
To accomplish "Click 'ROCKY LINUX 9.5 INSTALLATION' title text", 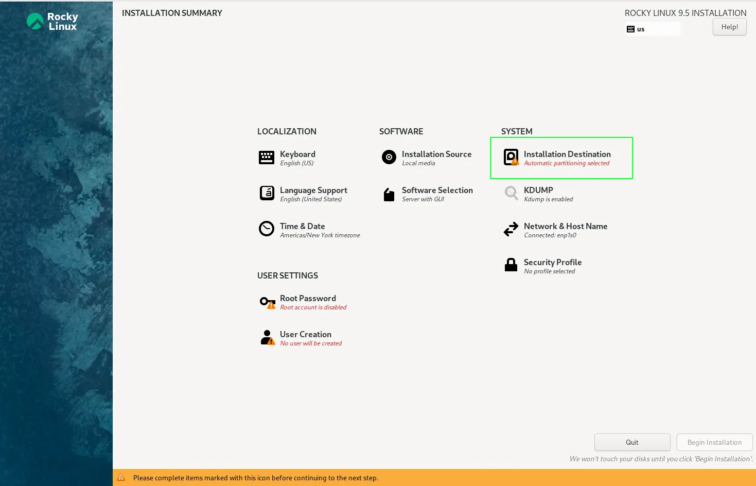I will [x=685, y=13].
